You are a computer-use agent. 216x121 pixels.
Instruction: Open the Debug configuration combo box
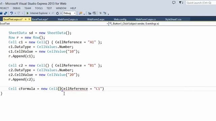tap(70, 13)
